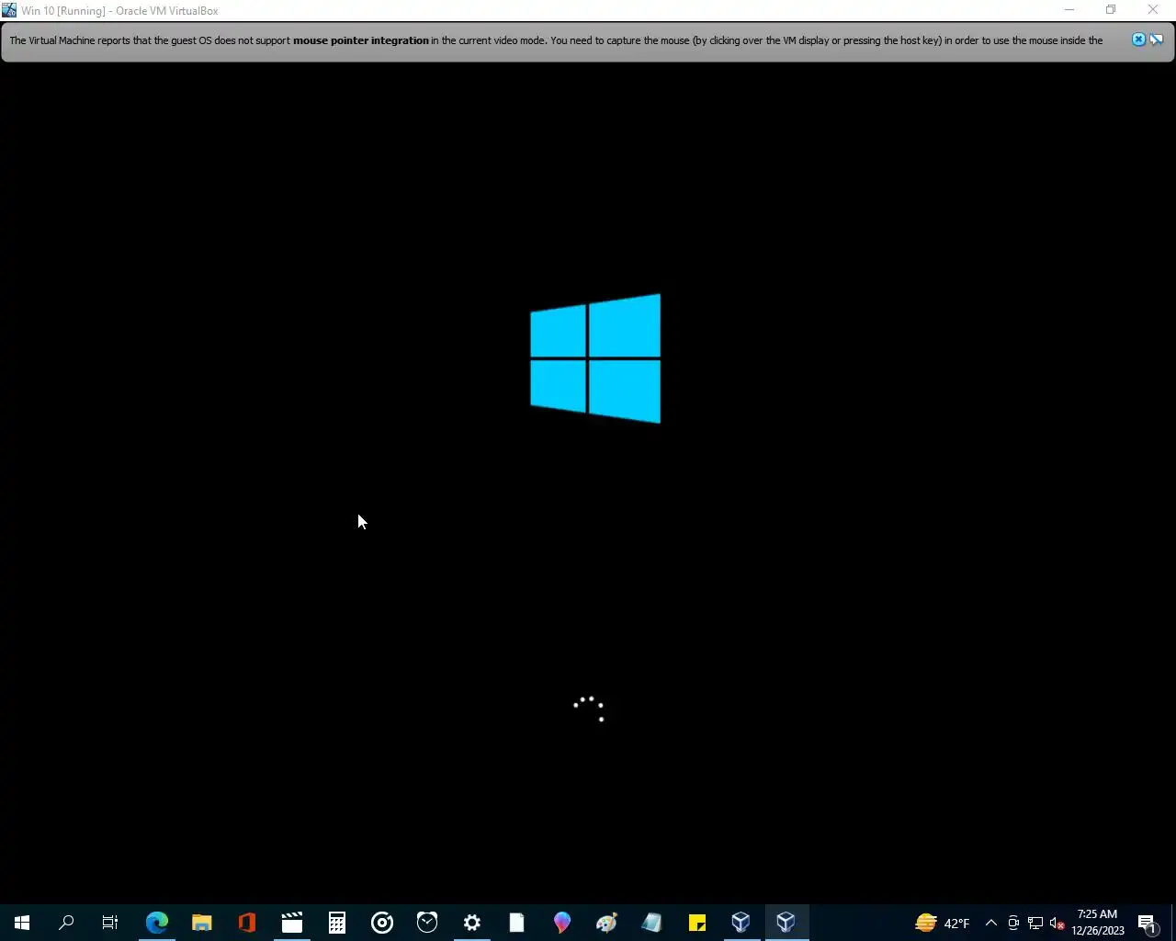This screenshot has width=1176, height=941.
Task: Click the VM display Windows boot logo
Action: 595,358
